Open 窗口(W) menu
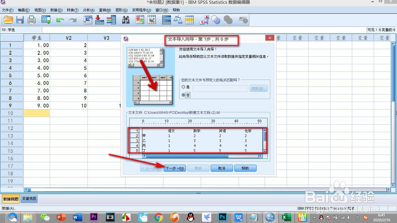Screen dimensions: 397x223 [x=162, y=10]
